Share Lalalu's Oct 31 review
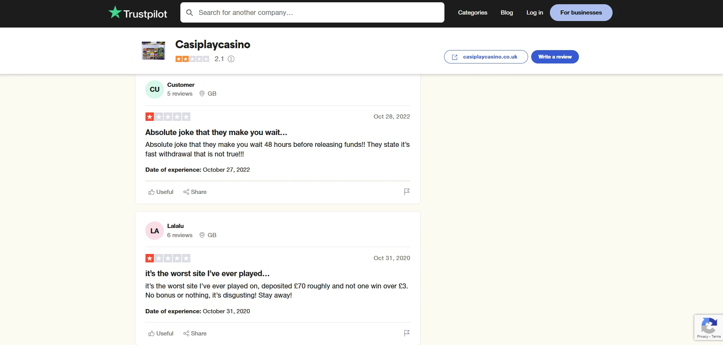The height and width of the screenshot is (345, 723). pos(195,334)
